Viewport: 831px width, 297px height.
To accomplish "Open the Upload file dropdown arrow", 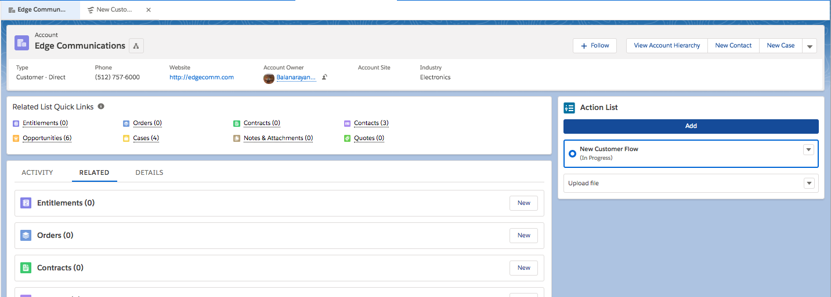I will [x=808, y=184].
